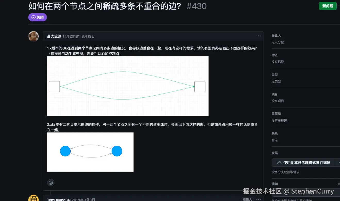The width and height of the screenshot is (340, 201).
Task: Follow the TomHuangCN username link
Action: pyautogui.click(x=58, y=199)
